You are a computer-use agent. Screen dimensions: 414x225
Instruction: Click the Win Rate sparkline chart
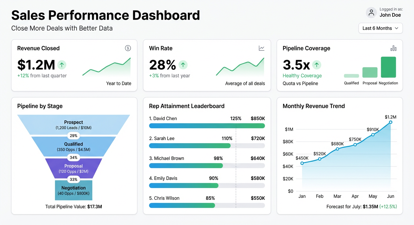[240, 67]
